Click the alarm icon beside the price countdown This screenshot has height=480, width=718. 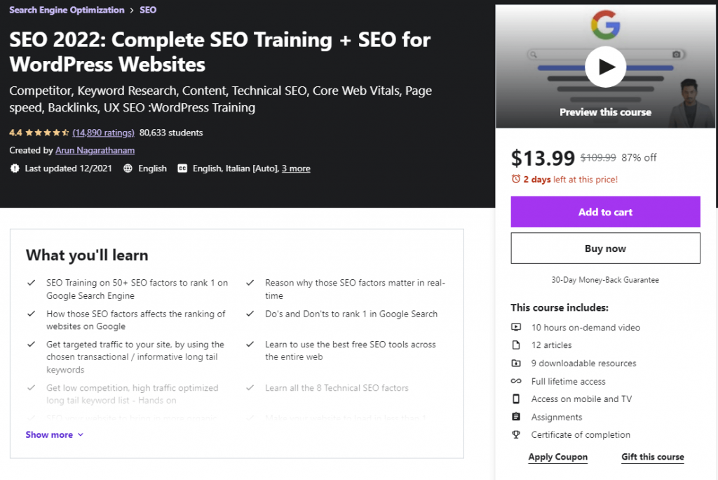tap(516, 179)
